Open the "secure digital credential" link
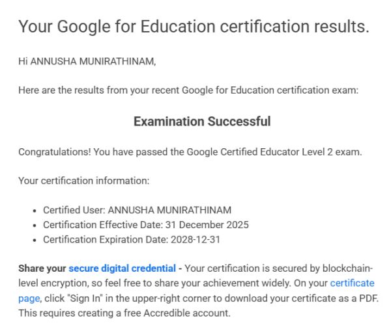The height and width of the screenshot is (327, 391). 122,268
